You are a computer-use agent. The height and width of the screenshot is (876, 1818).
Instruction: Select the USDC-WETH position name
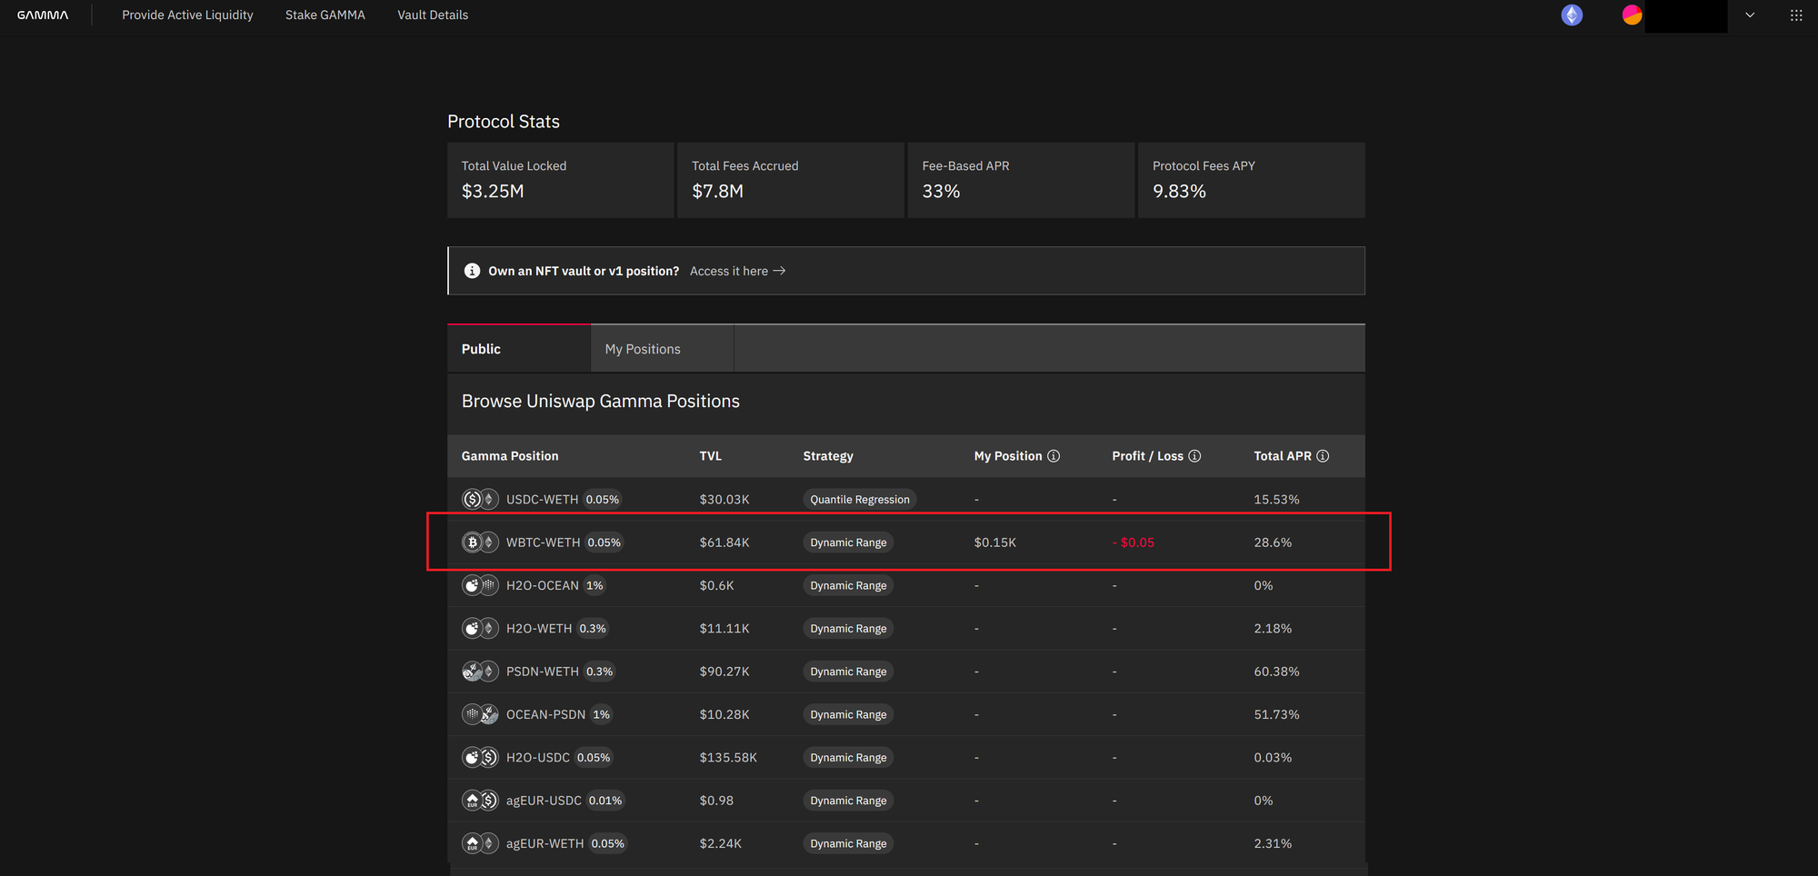tap(542, 500)
